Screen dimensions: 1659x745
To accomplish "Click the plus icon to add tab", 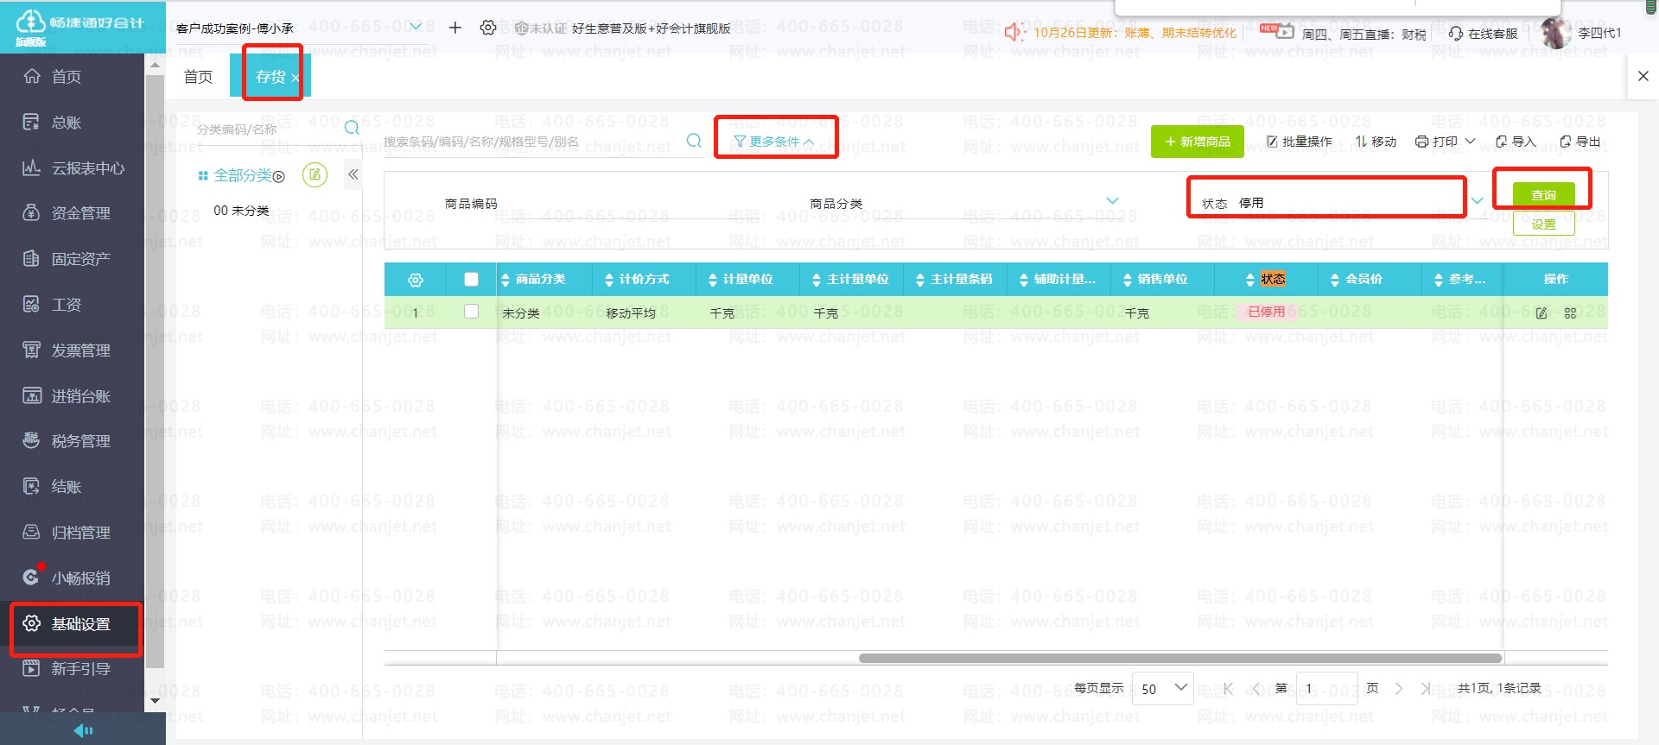I will click(x=455, y=28).
